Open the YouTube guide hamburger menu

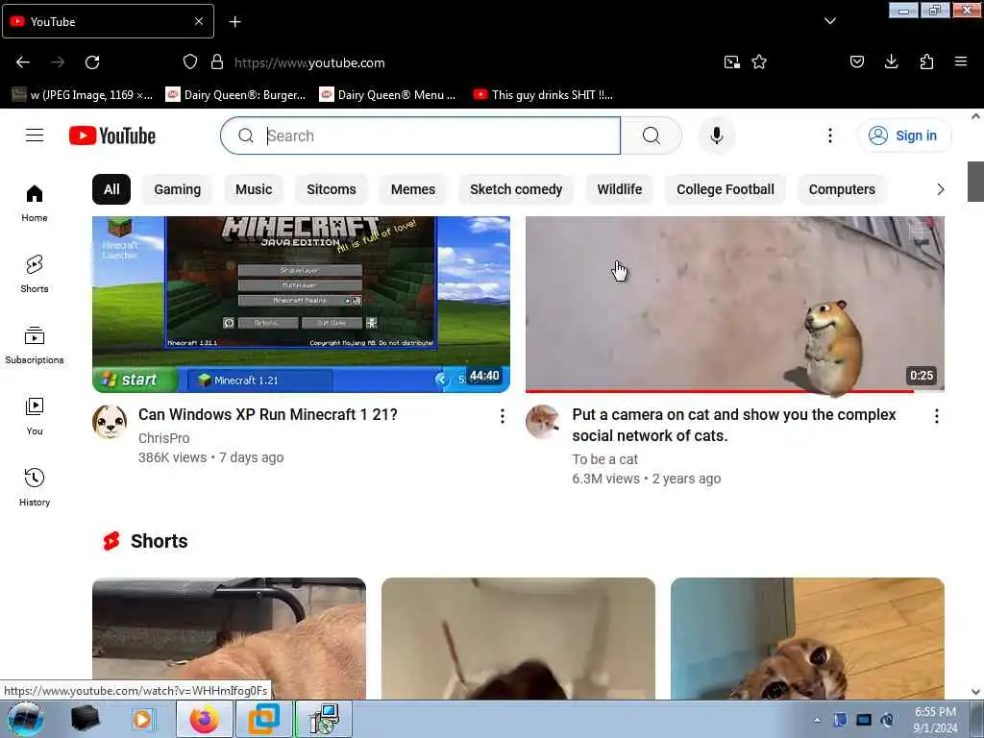coord(35,135)
